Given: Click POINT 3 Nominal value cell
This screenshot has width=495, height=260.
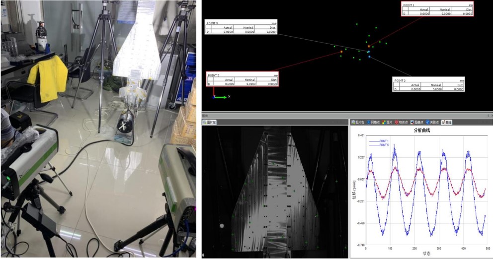Looking at the screenshot, I should point(244,32).
